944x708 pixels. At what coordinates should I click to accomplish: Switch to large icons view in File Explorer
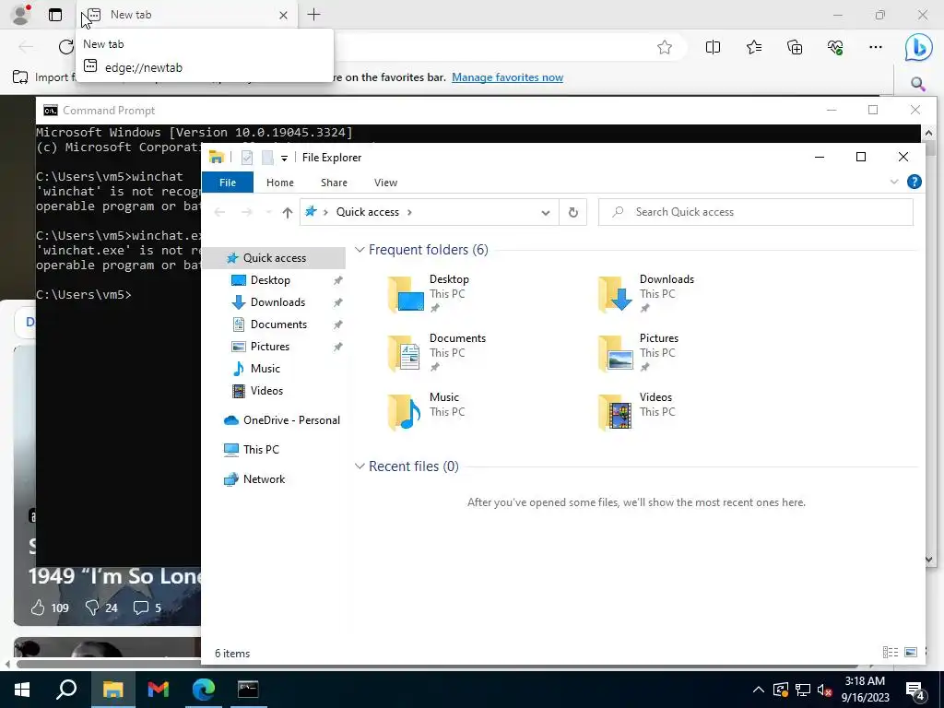pos(911,652)
